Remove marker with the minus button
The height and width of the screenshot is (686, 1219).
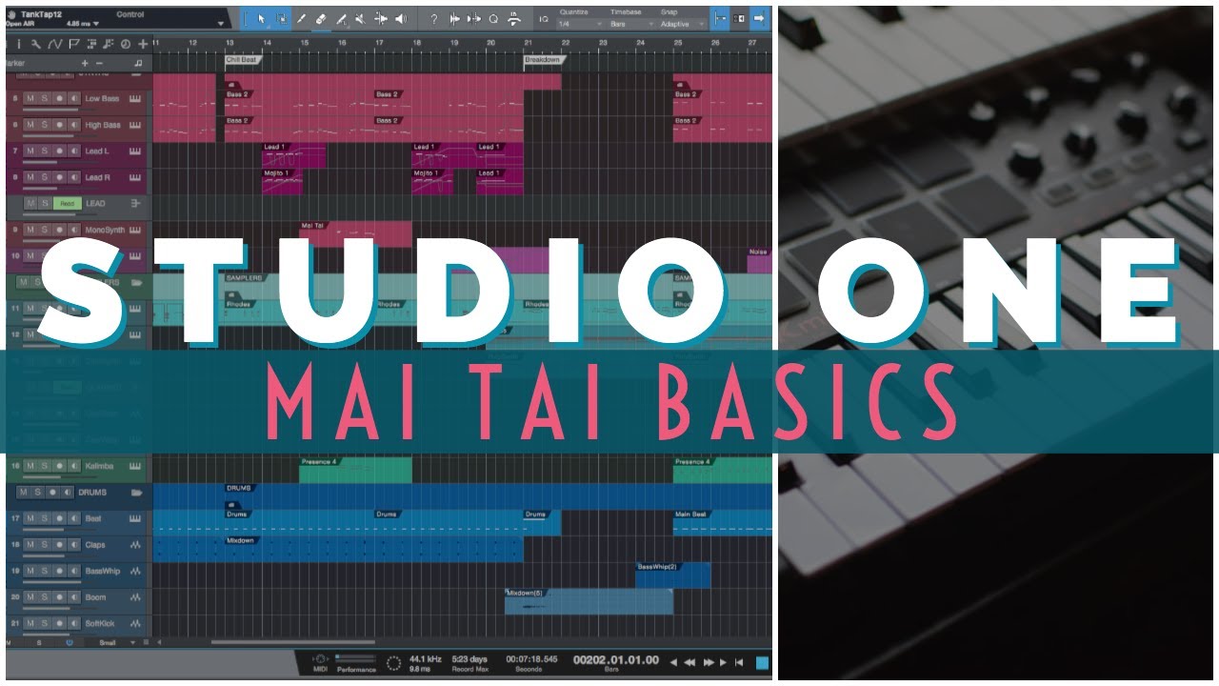pos(99,63)
